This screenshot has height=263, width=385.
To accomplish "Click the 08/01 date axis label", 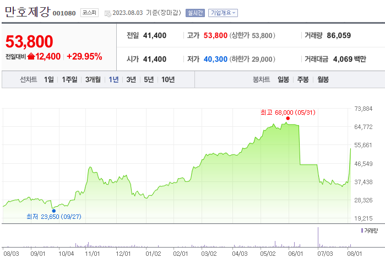I will pos(354,254).
